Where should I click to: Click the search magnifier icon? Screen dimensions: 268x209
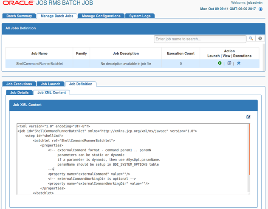(x=251, y=39)
